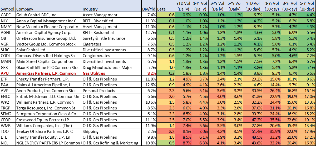Select the 5-Yr Vol (30-day) header cell
The image size is (316, 146).
click(307, 6)
